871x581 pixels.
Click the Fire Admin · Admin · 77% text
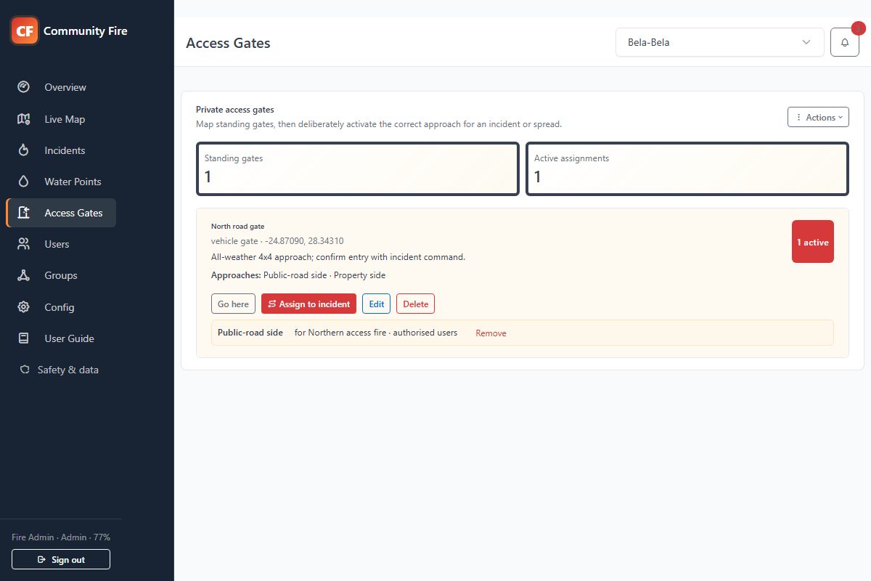point(61,537)
